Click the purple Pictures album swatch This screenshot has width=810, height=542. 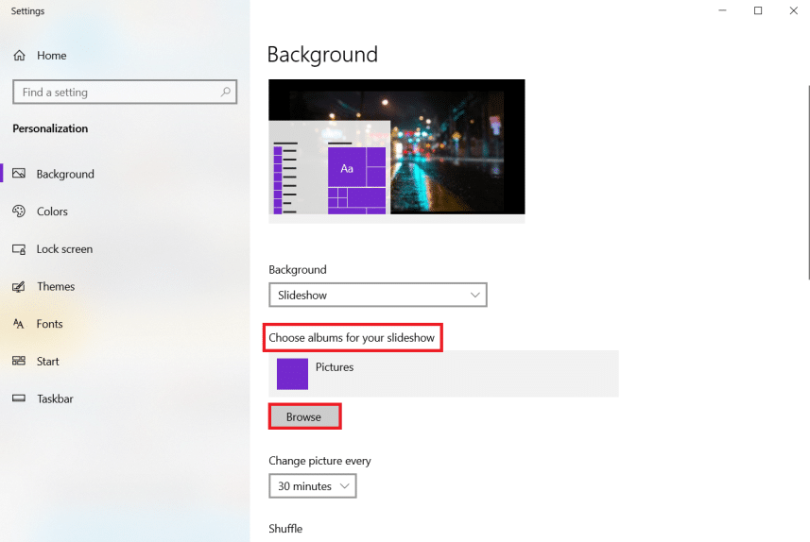point(292,374)
